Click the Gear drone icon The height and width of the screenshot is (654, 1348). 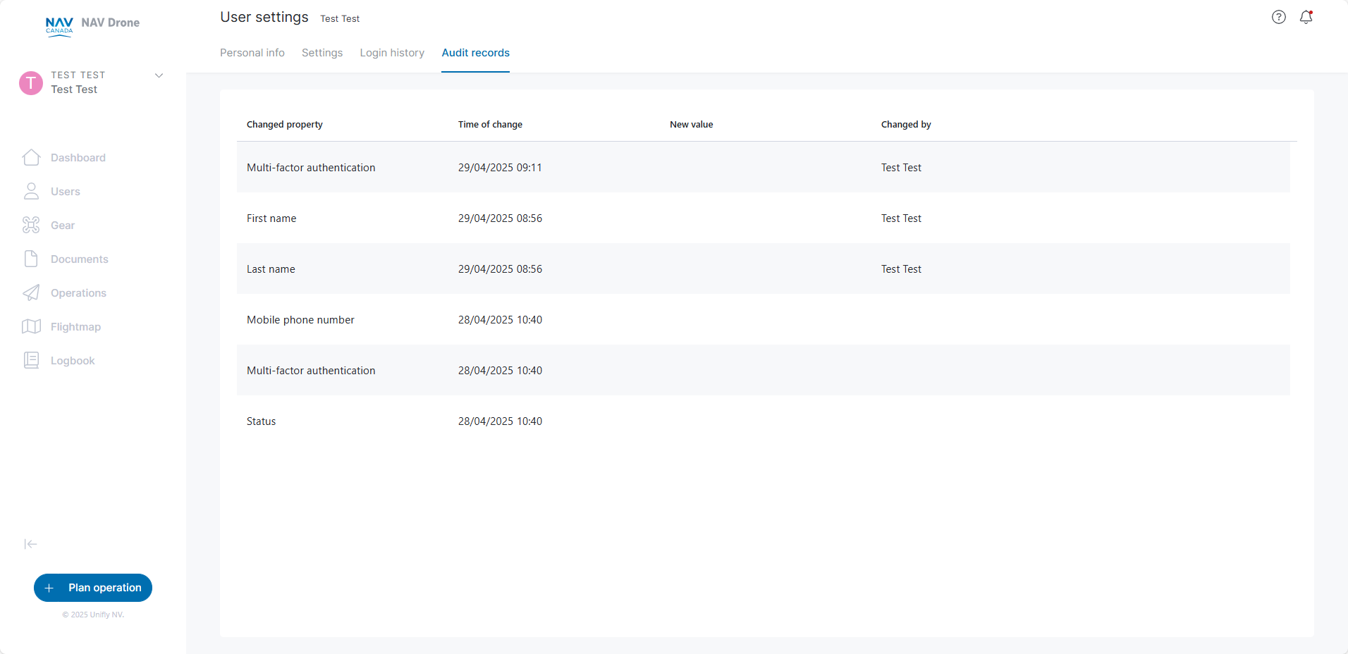[x=31, y=226]
